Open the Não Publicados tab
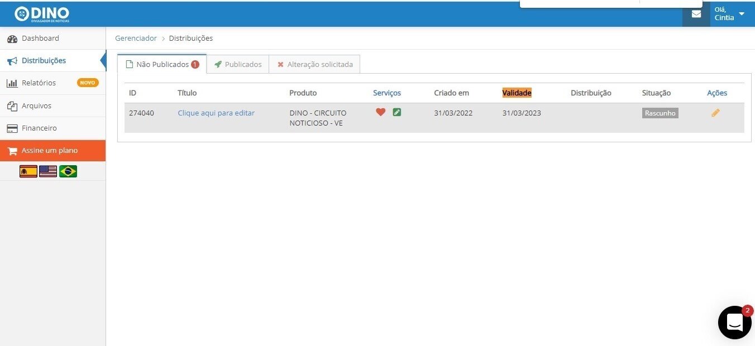The height and width of the screenshot is (346, 755). click(x=162, y=64)
